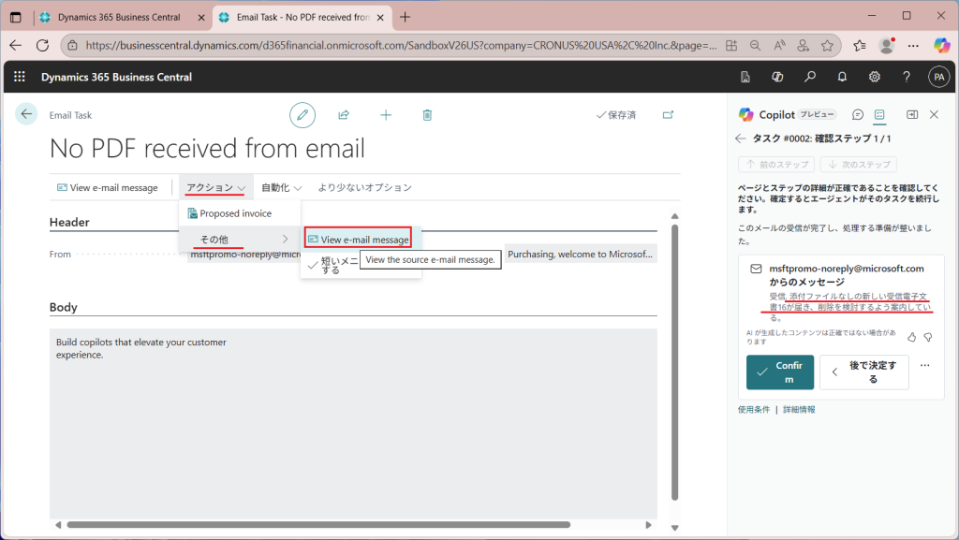Click the email Body text area
The width and height of the screenshot is (959, 540).
click(x=353, y=424)
